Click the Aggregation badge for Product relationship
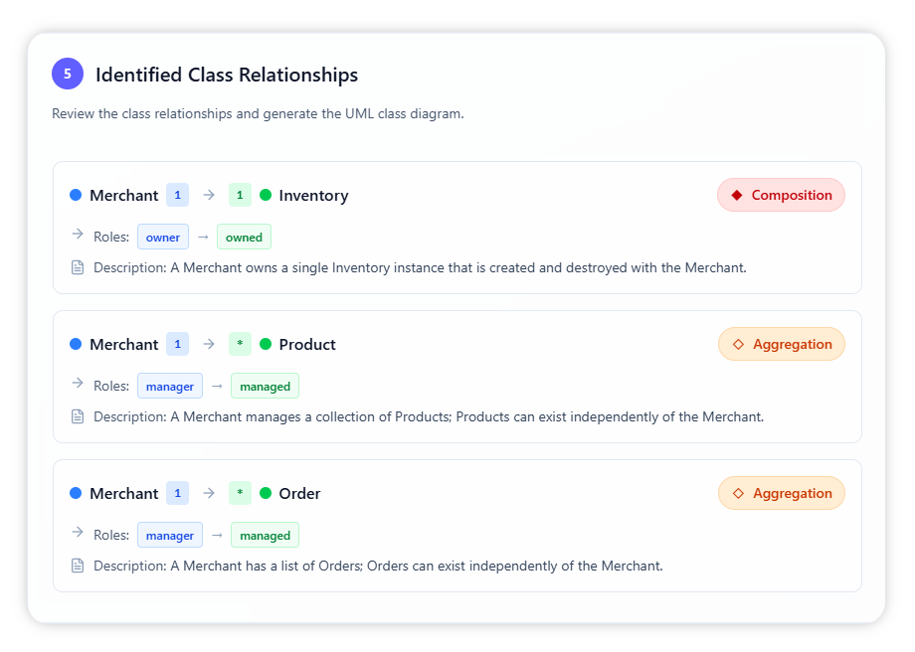Screen dimensions: 915x652 tap(782, 344)
